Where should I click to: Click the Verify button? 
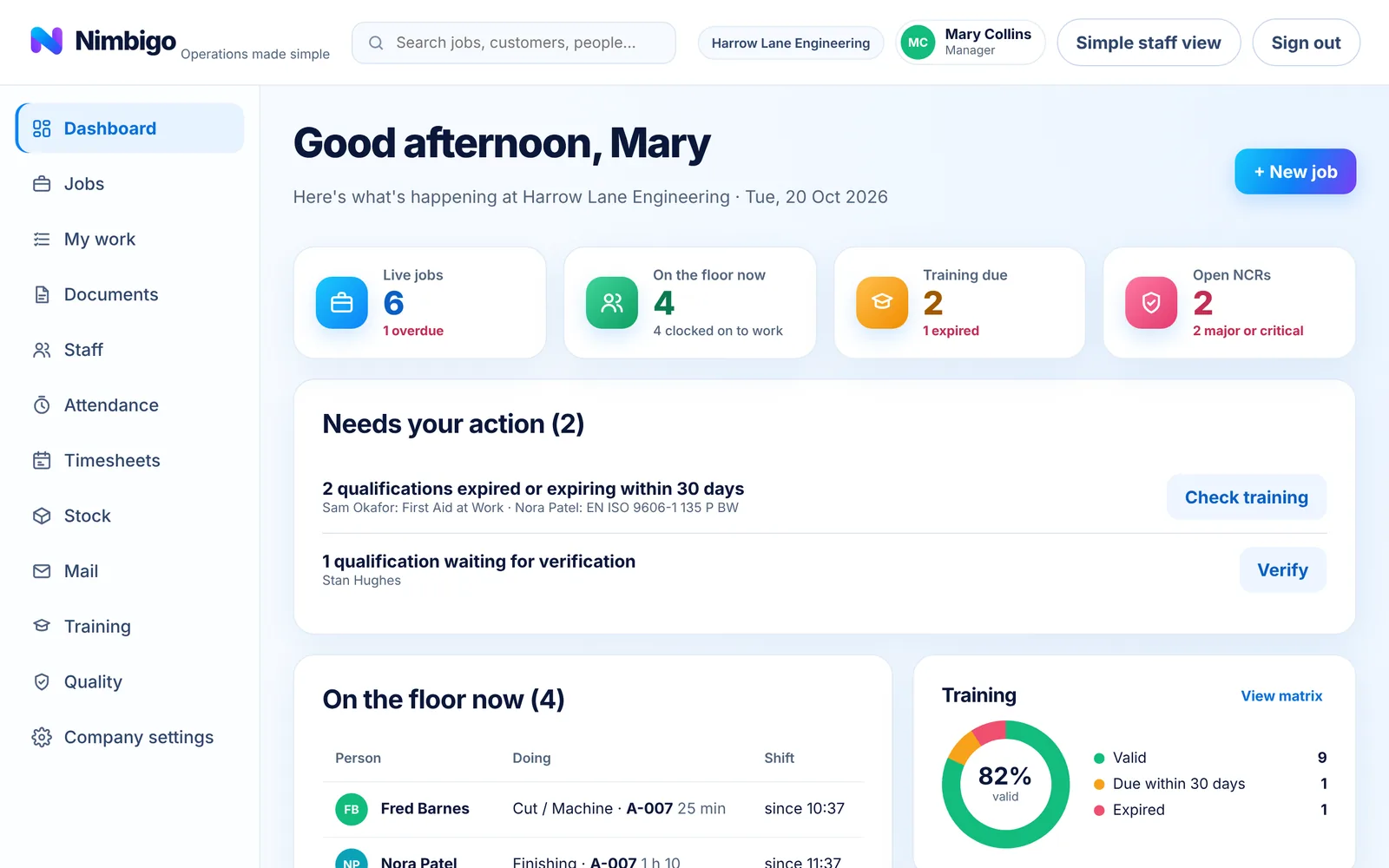[x=1283, y=570]
